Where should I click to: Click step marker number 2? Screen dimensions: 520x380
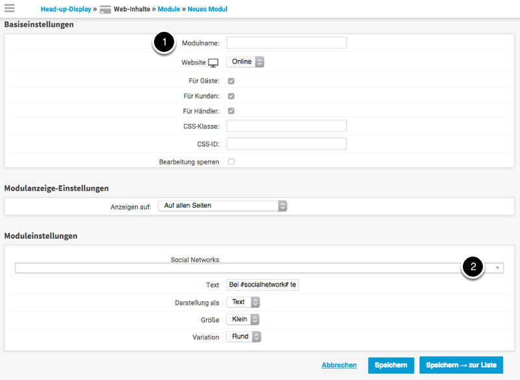(x=473, y=266)
